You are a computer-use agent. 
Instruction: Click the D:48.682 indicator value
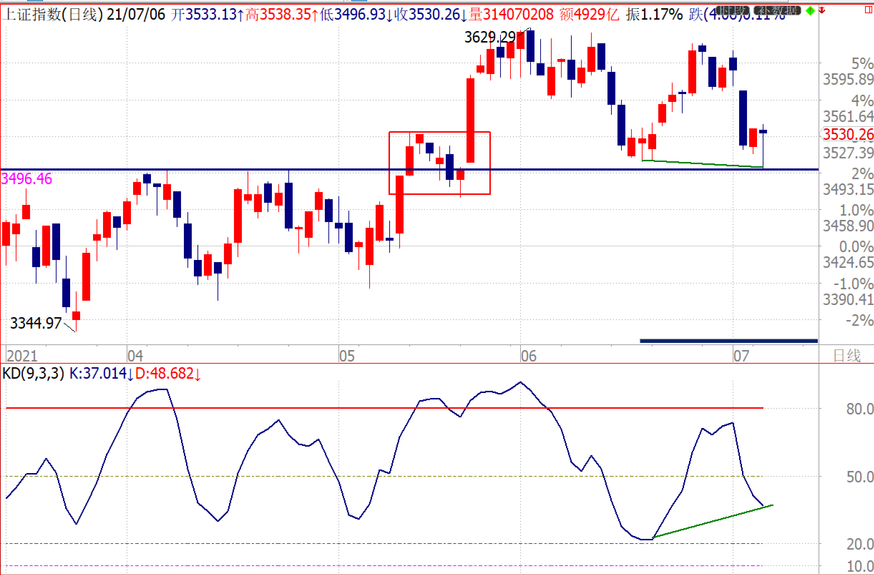pos(168,373)
